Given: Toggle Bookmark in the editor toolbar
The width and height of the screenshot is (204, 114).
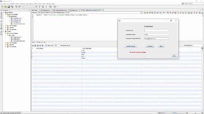Looking at the screenshot, I should point(186,13).
